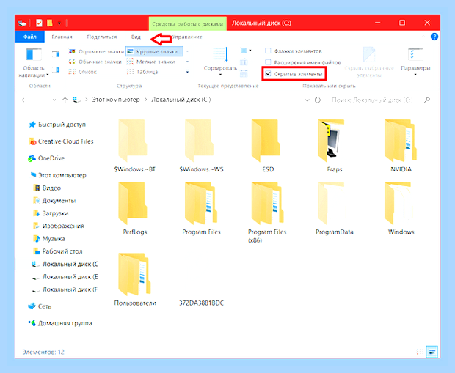The height and width of the screenshot is (373, 455).
Task: Select Локальный диск (F in sidebar
Action: pos(64,289)
